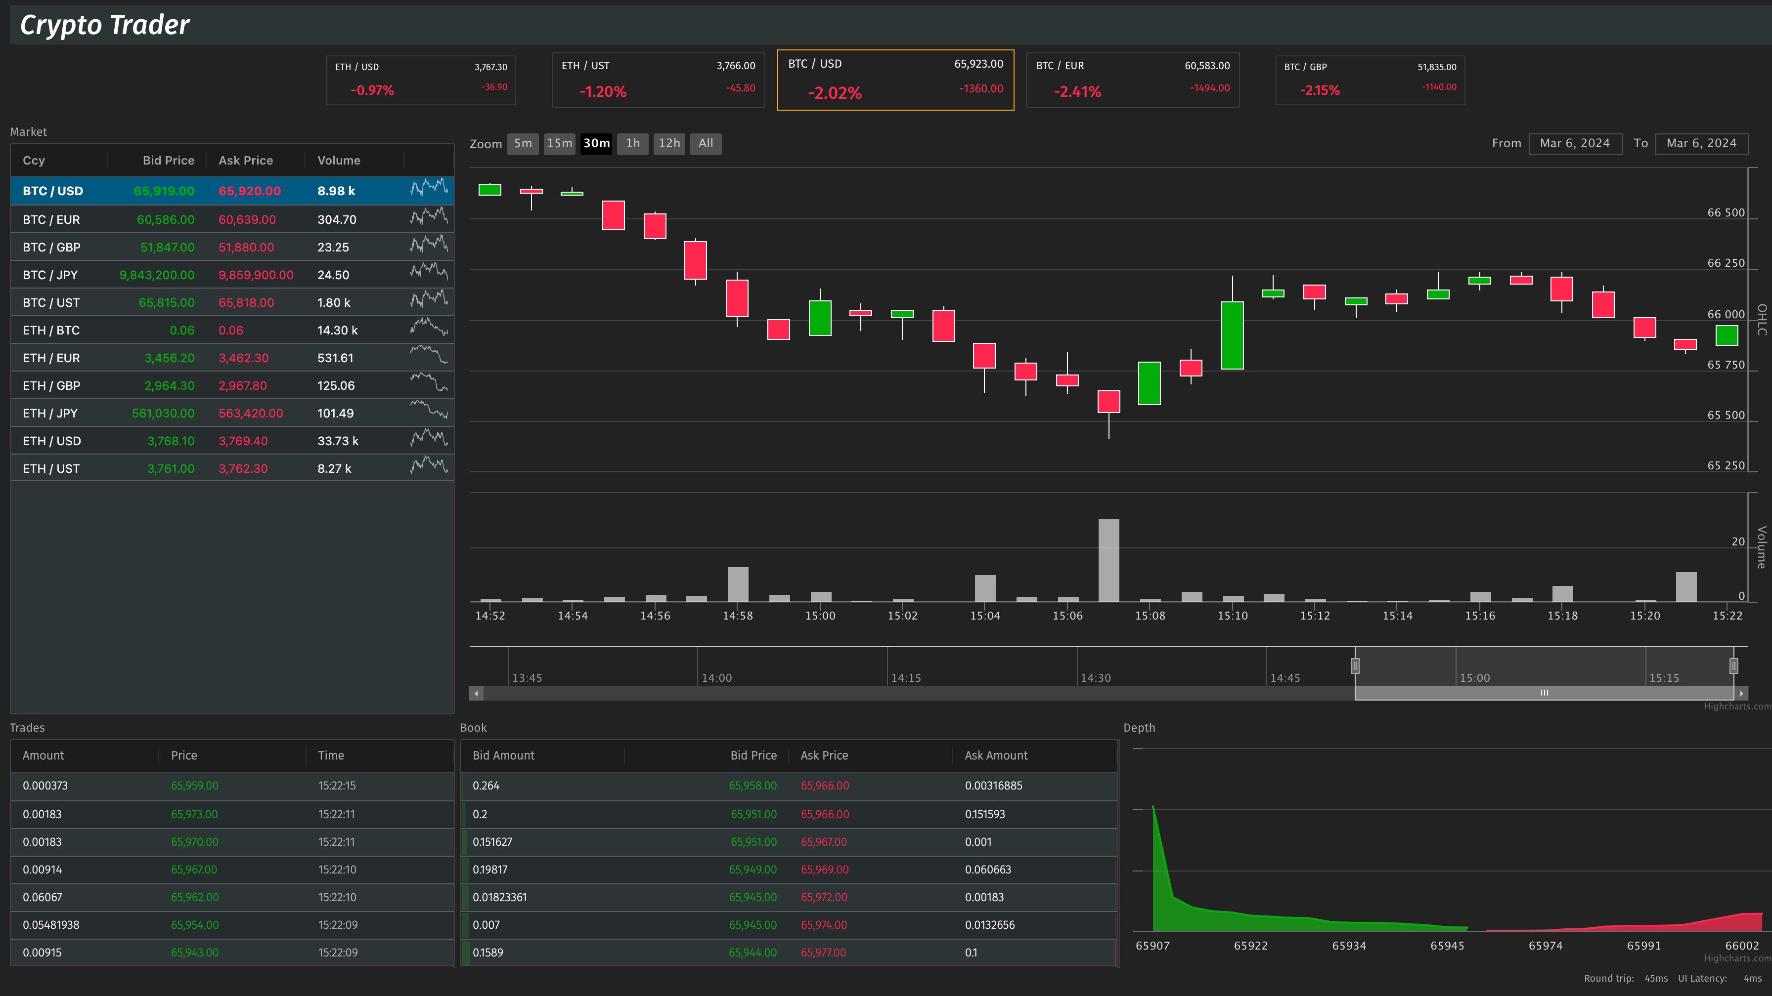The height and width of the screenshot is (996, 1772).
Task: Click the ETH / BTC row sparkline icon
Action: point(429,328)
